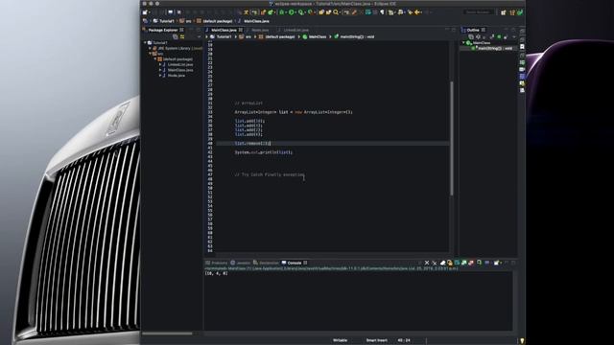Click the green Run button in the toolbar
This screenshot has width=614, height=345.
292,12
